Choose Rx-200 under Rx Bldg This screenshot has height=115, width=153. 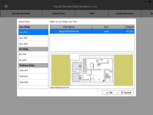pos(33,60)
